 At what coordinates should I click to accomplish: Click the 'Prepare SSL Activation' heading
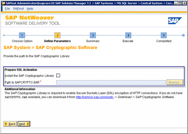21,70
